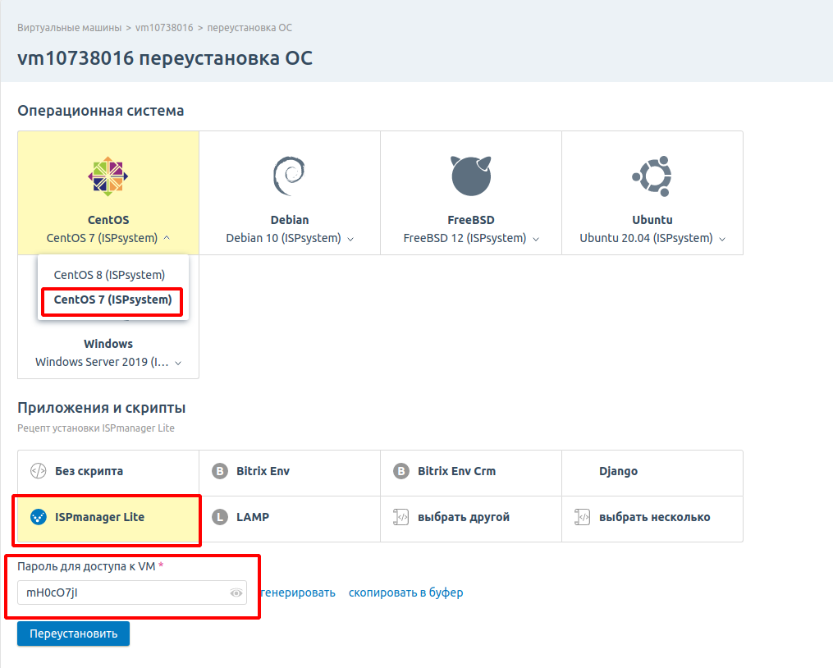Click the 'Пароль для доступа к VM' label

tap(87, 566)
